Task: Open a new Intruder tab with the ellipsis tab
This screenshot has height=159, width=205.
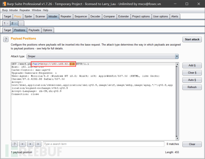Action: click(21, 23)
